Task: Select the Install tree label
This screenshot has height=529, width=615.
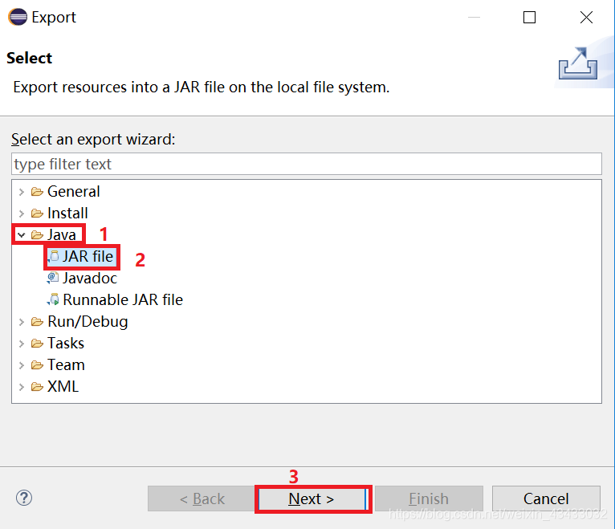Action: pos(67,214)
